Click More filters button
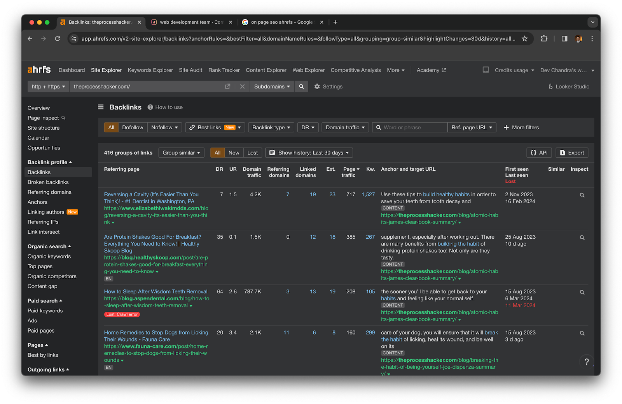Viewport: 622px width, 404px height. tap(521, 127)
